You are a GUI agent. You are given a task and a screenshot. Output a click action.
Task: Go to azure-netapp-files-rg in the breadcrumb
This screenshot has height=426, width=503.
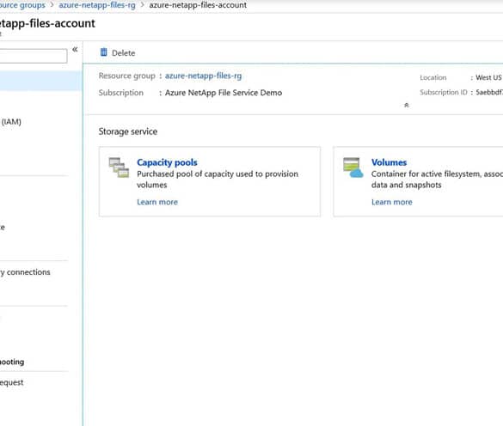coord(97,5)
